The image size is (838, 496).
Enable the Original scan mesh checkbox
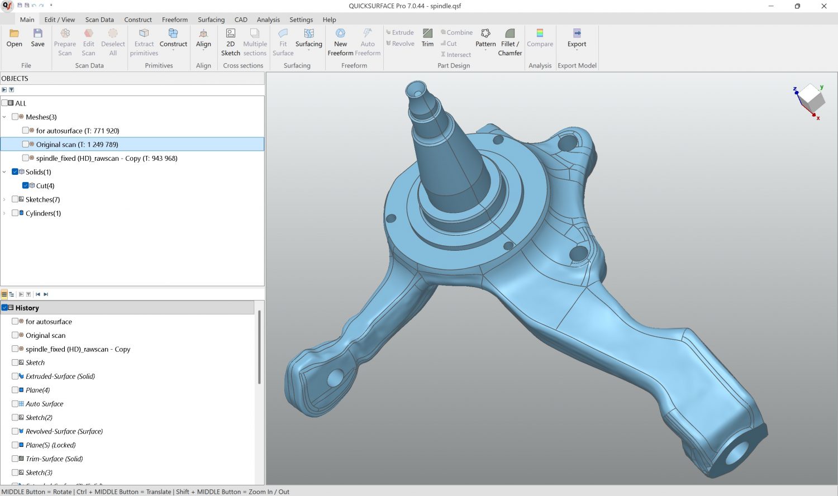point(26,144)
